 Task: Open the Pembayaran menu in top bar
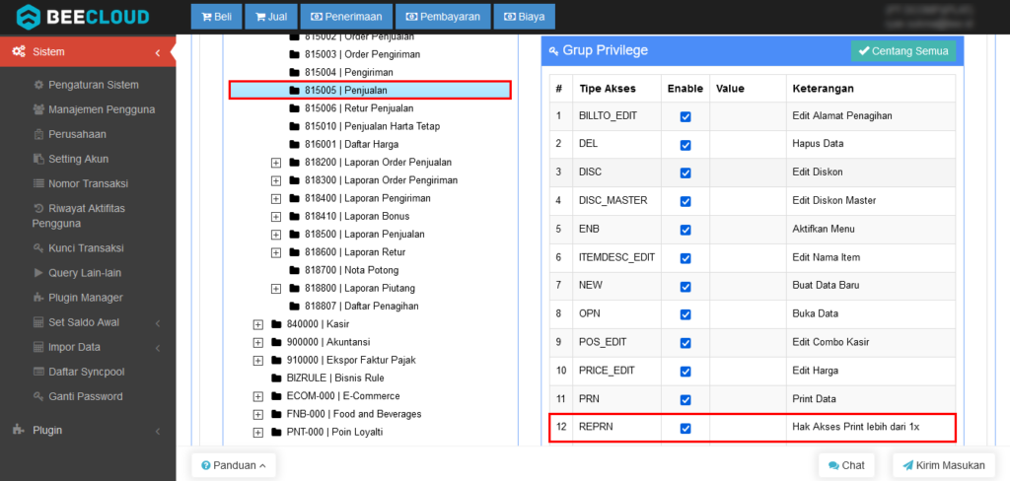[x=441, y=17]
